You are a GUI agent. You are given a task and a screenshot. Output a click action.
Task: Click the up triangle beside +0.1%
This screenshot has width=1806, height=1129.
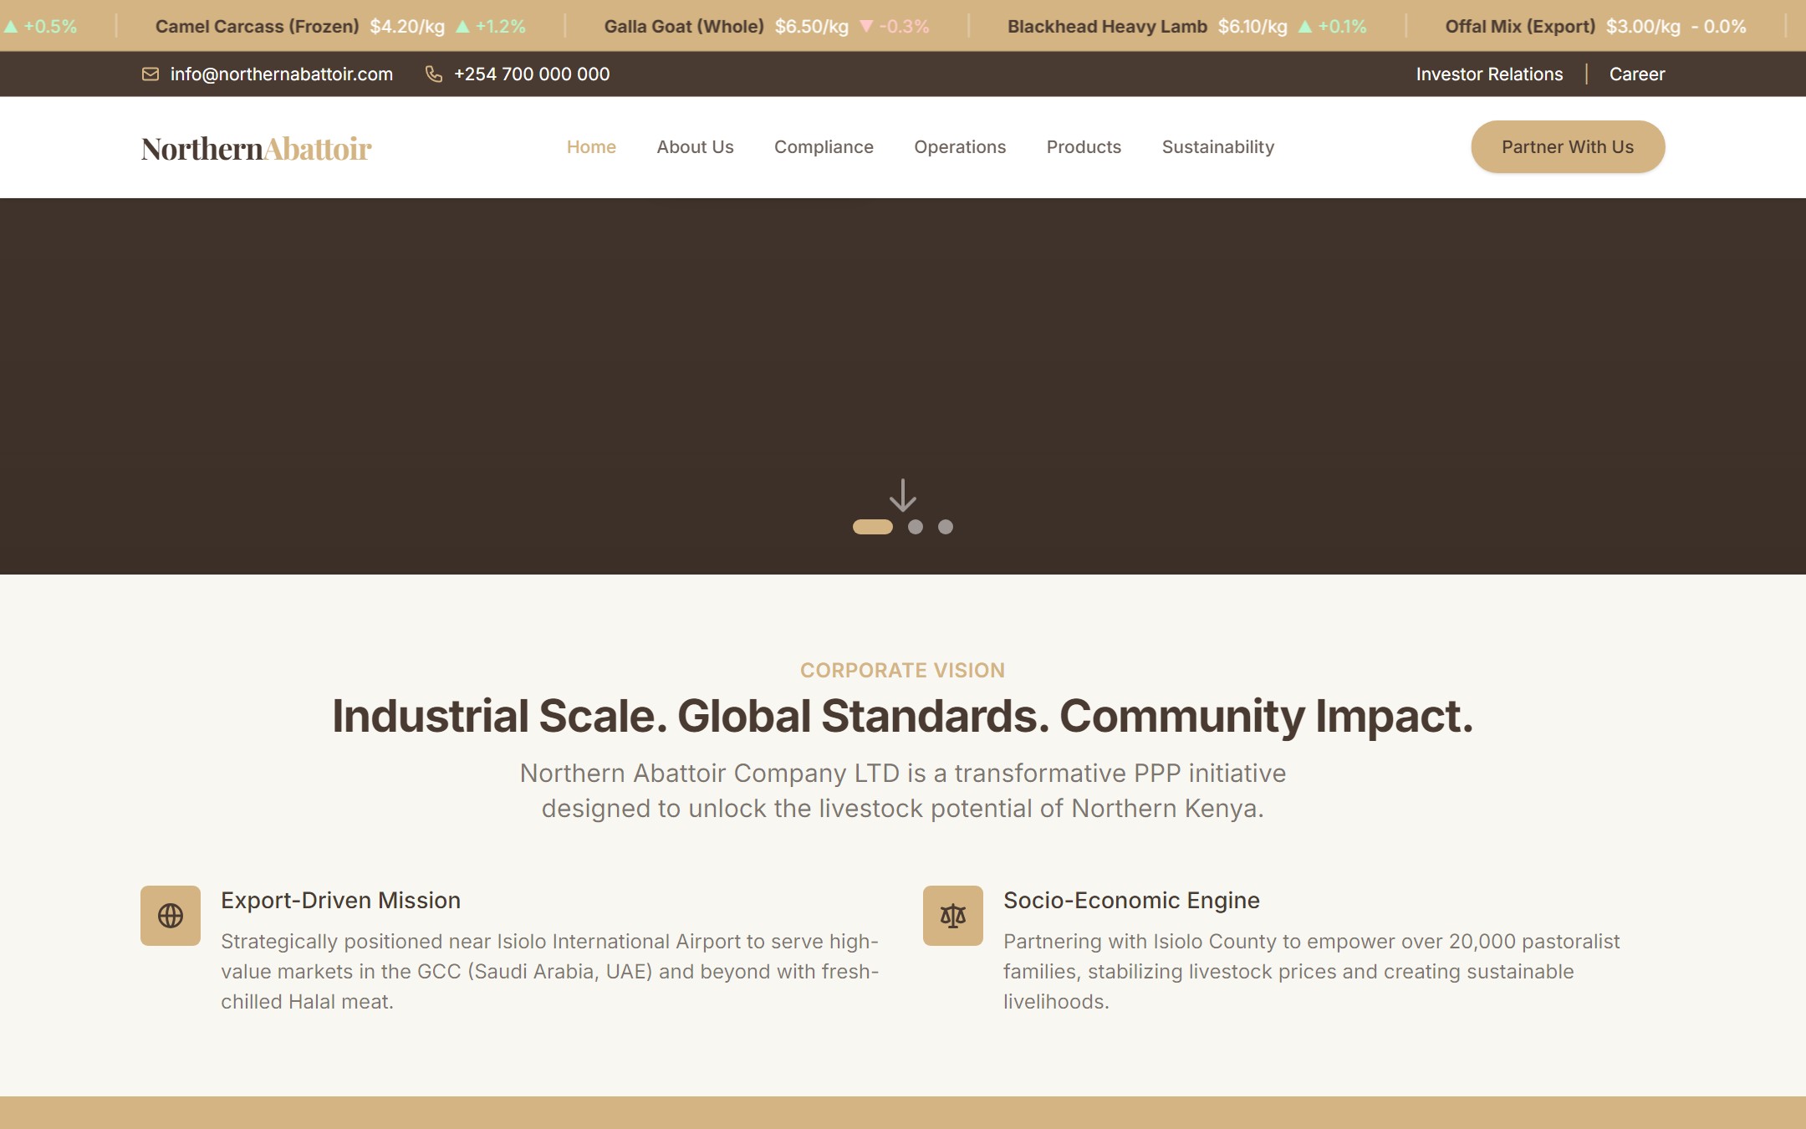tap(1305, 27)
